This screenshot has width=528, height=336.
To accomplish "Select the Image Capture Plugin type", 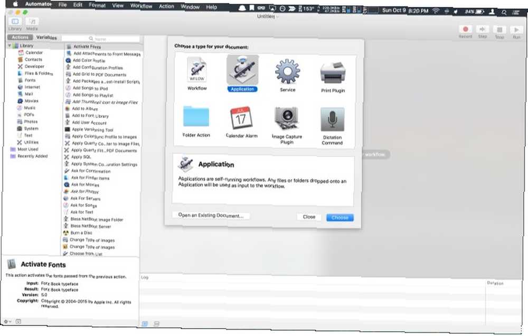I will coord(287,125).
